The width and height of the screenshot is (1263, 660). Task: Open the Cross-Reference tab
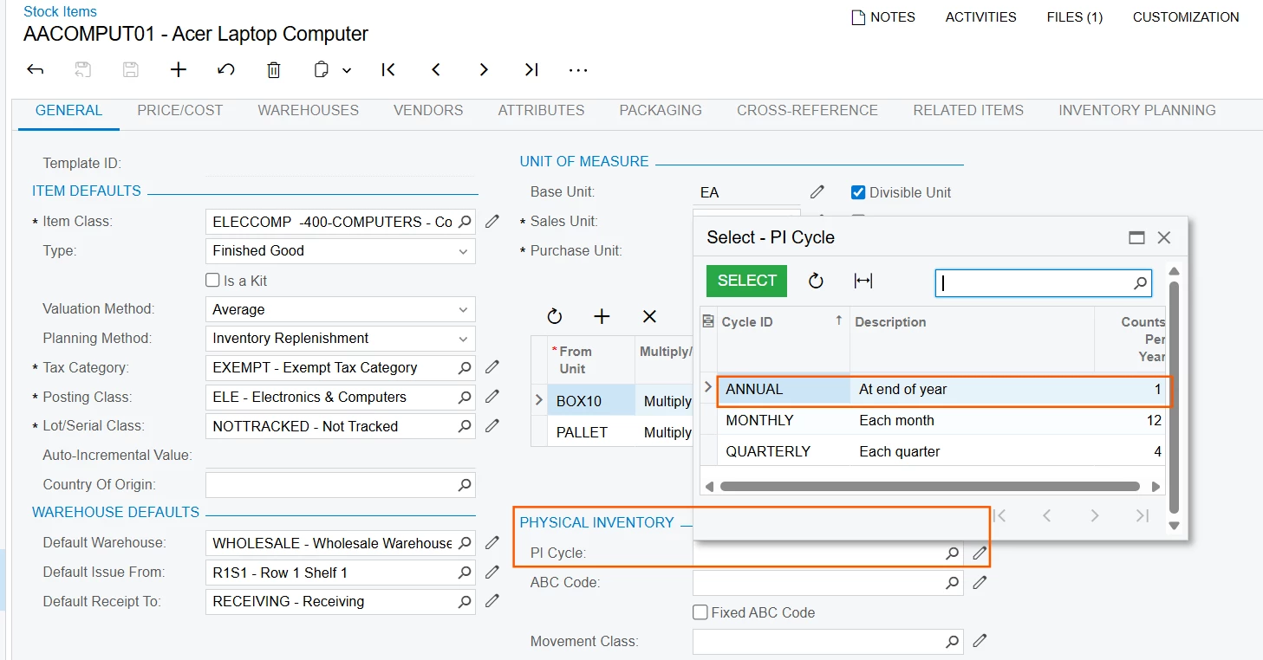point(807,111)
